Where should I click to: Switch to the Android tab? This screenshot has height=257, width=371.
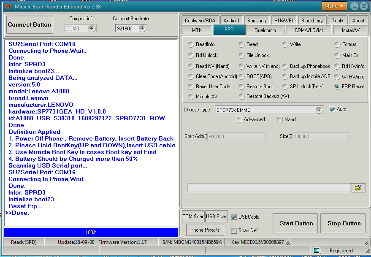click(231, 20)
